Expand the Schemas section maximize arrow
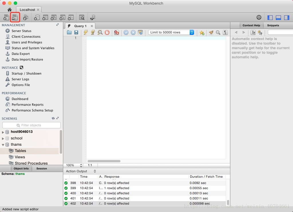 (x=58, y=118)
